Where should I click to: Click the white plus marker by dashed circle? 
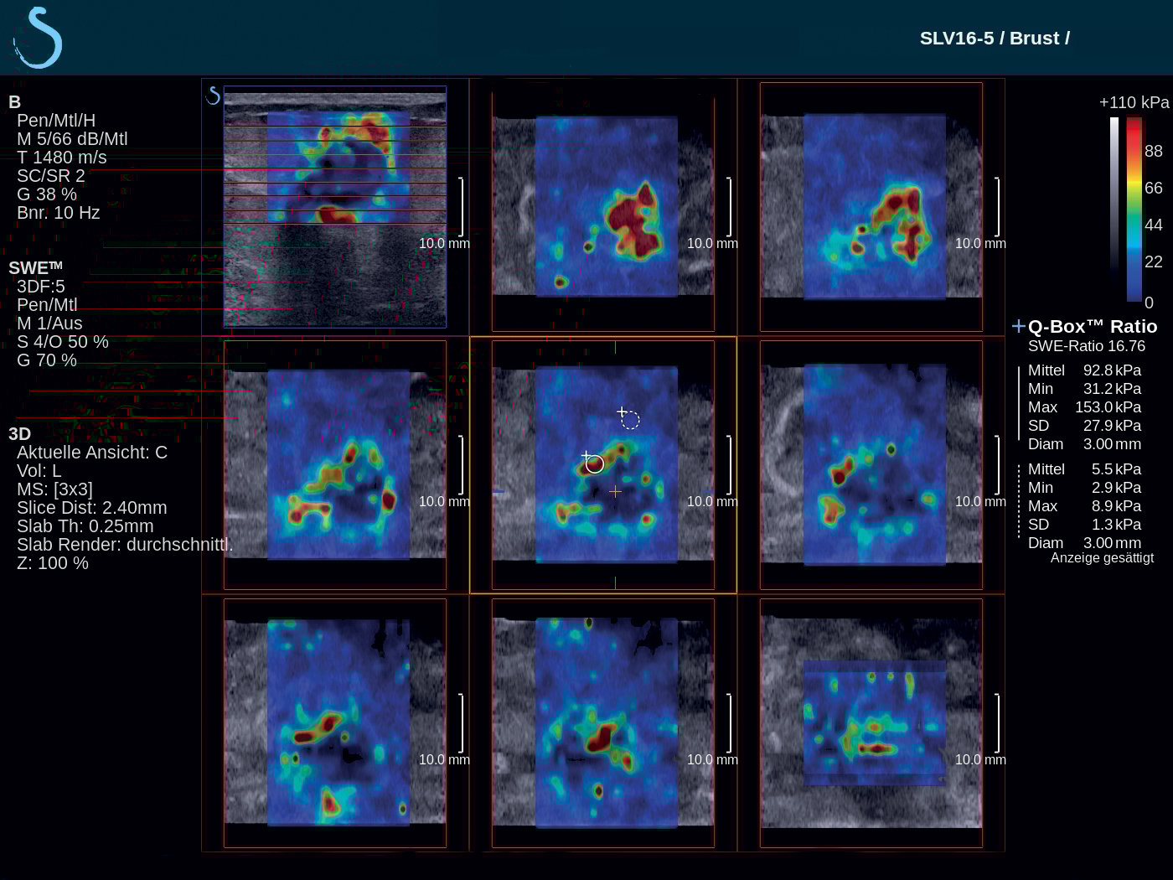[622, 411]
